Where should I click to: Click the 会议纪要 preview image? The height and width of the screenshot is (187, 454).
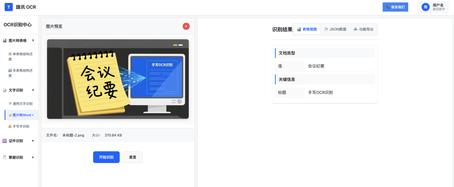118,79
